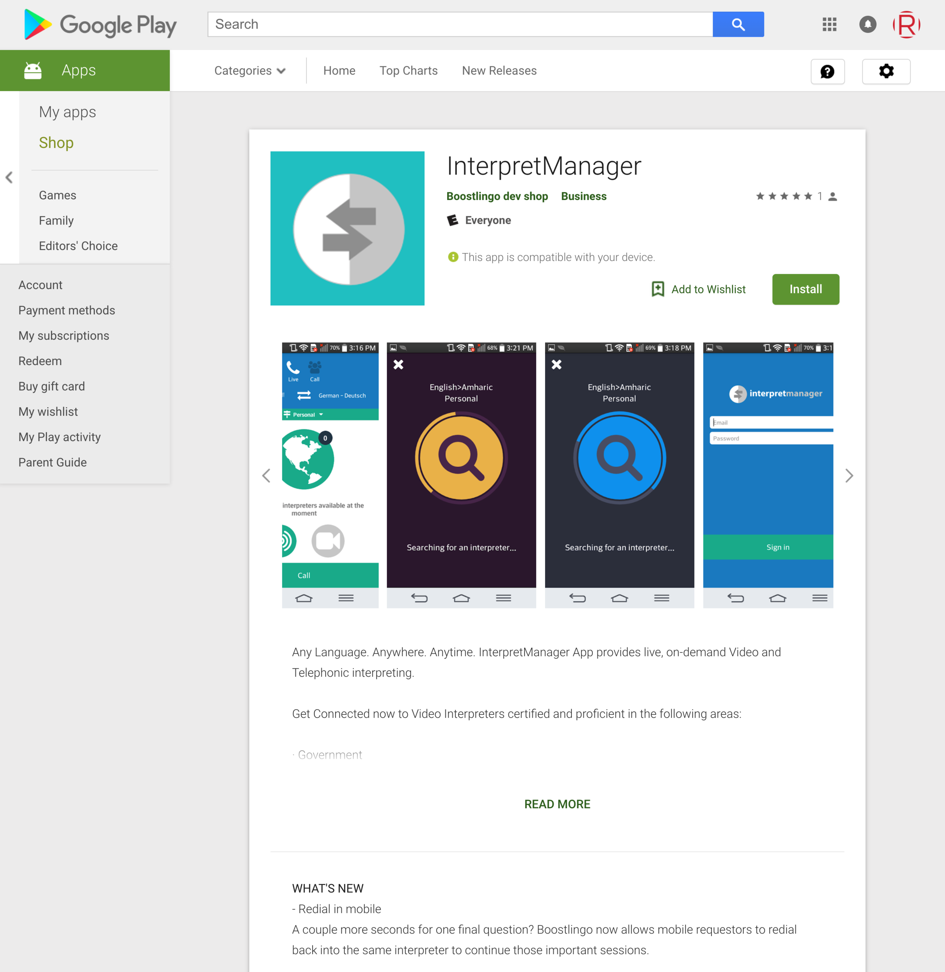945x972 pixels.
Task: Click the Add to Wishlist text
Action: [x=708, y=289]
